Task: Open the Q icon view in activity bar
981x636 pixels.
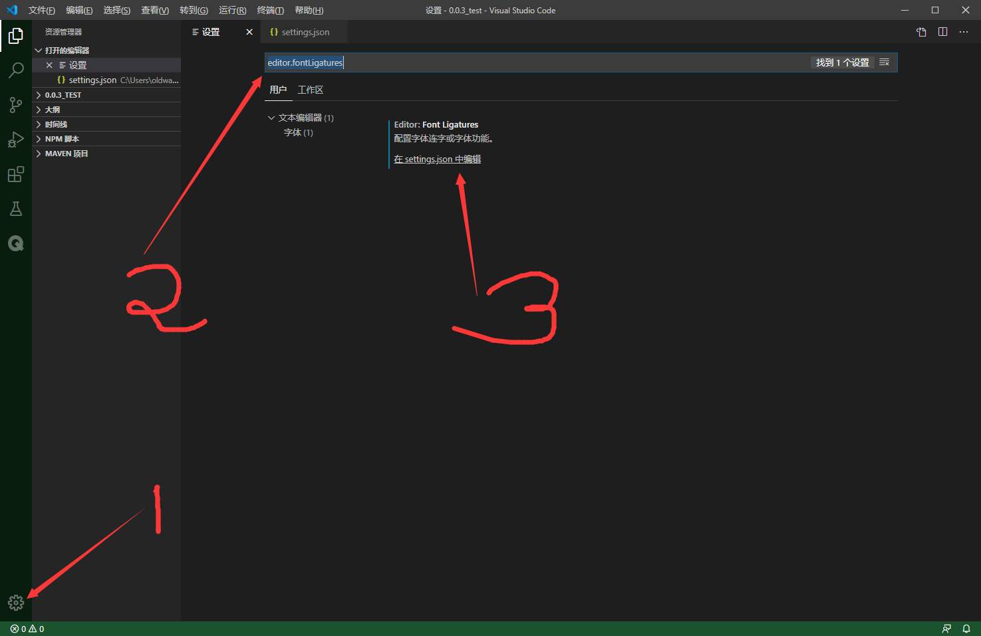Action: coord(16,243)
